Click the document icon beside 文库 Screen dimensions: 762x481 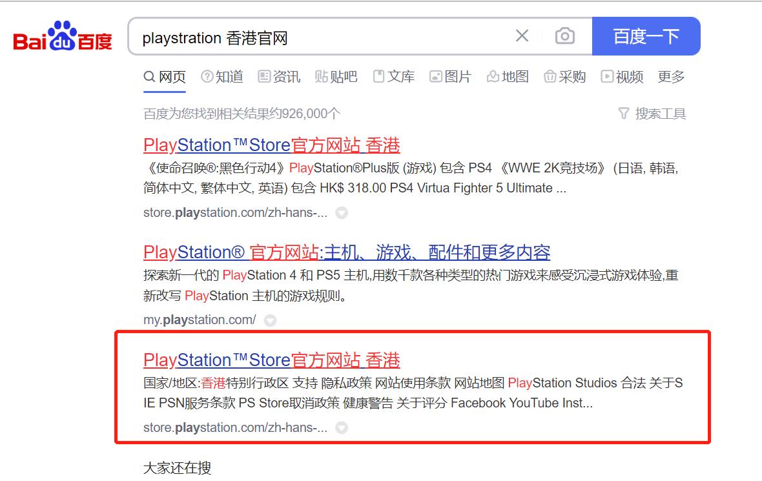coord(378,77)
